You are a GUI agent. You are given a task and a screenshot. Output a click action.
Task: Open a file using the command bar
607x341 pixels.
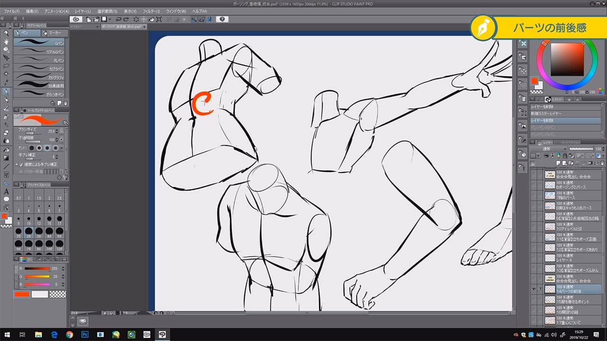[96, 19]
